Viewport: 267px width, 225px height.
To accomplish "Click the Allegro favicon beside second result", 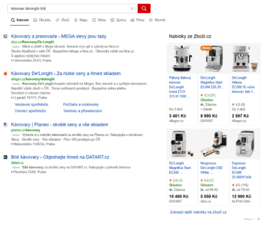I will tap(5, 74).
